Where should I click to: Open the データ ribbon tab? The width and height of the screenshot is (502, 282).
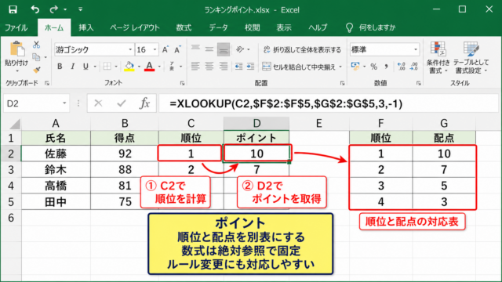click(218, 27)
